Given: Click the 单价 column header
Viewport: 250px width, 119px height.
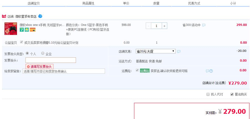Looking at the screenshot, I should [x=126, y=3].
